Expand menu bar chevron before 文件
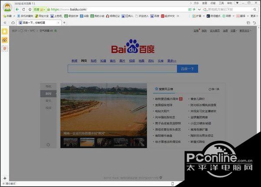 point(191,3)
